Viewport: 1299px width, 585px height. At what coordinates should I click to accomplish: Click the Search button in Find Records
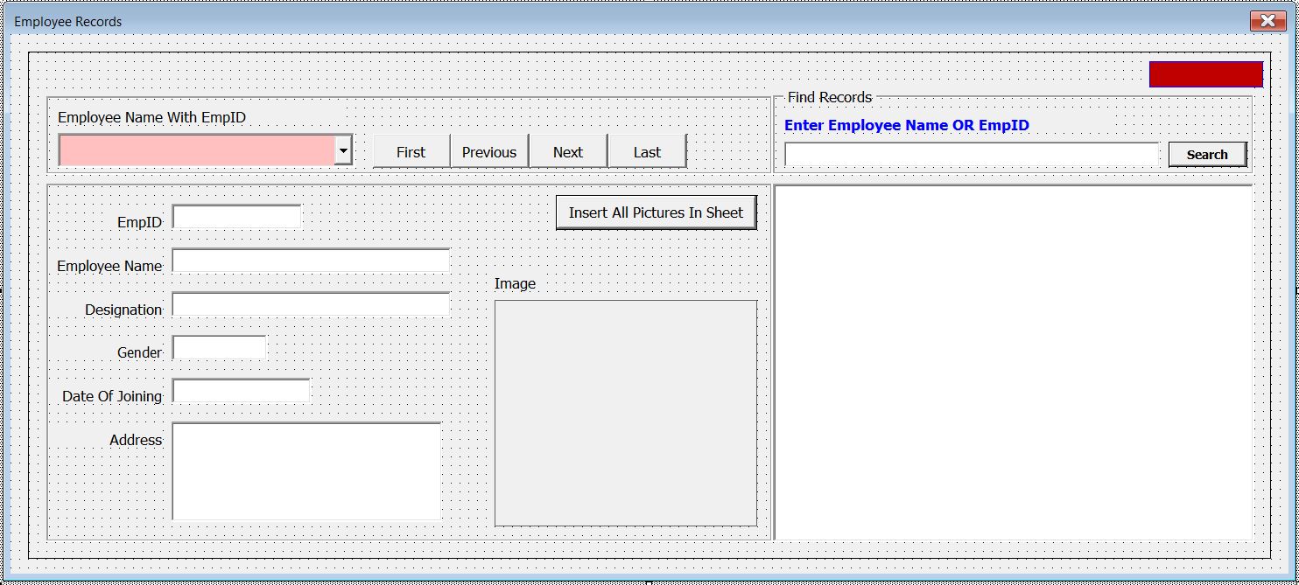pyautogui.click(x=1207, y=155)
